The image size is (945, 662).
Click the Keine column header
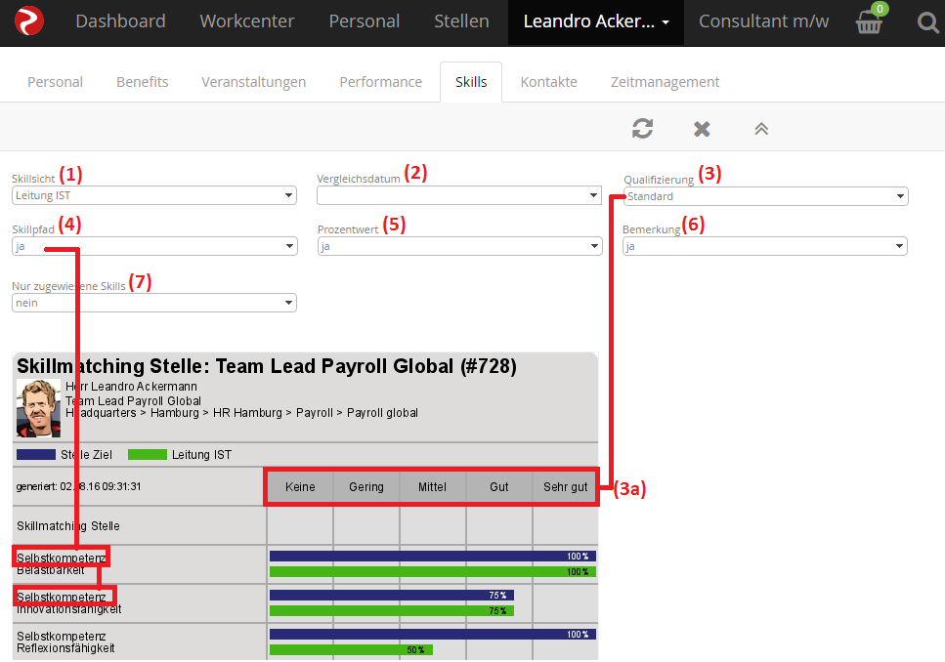pyautogui.click(x=300, y=486)
